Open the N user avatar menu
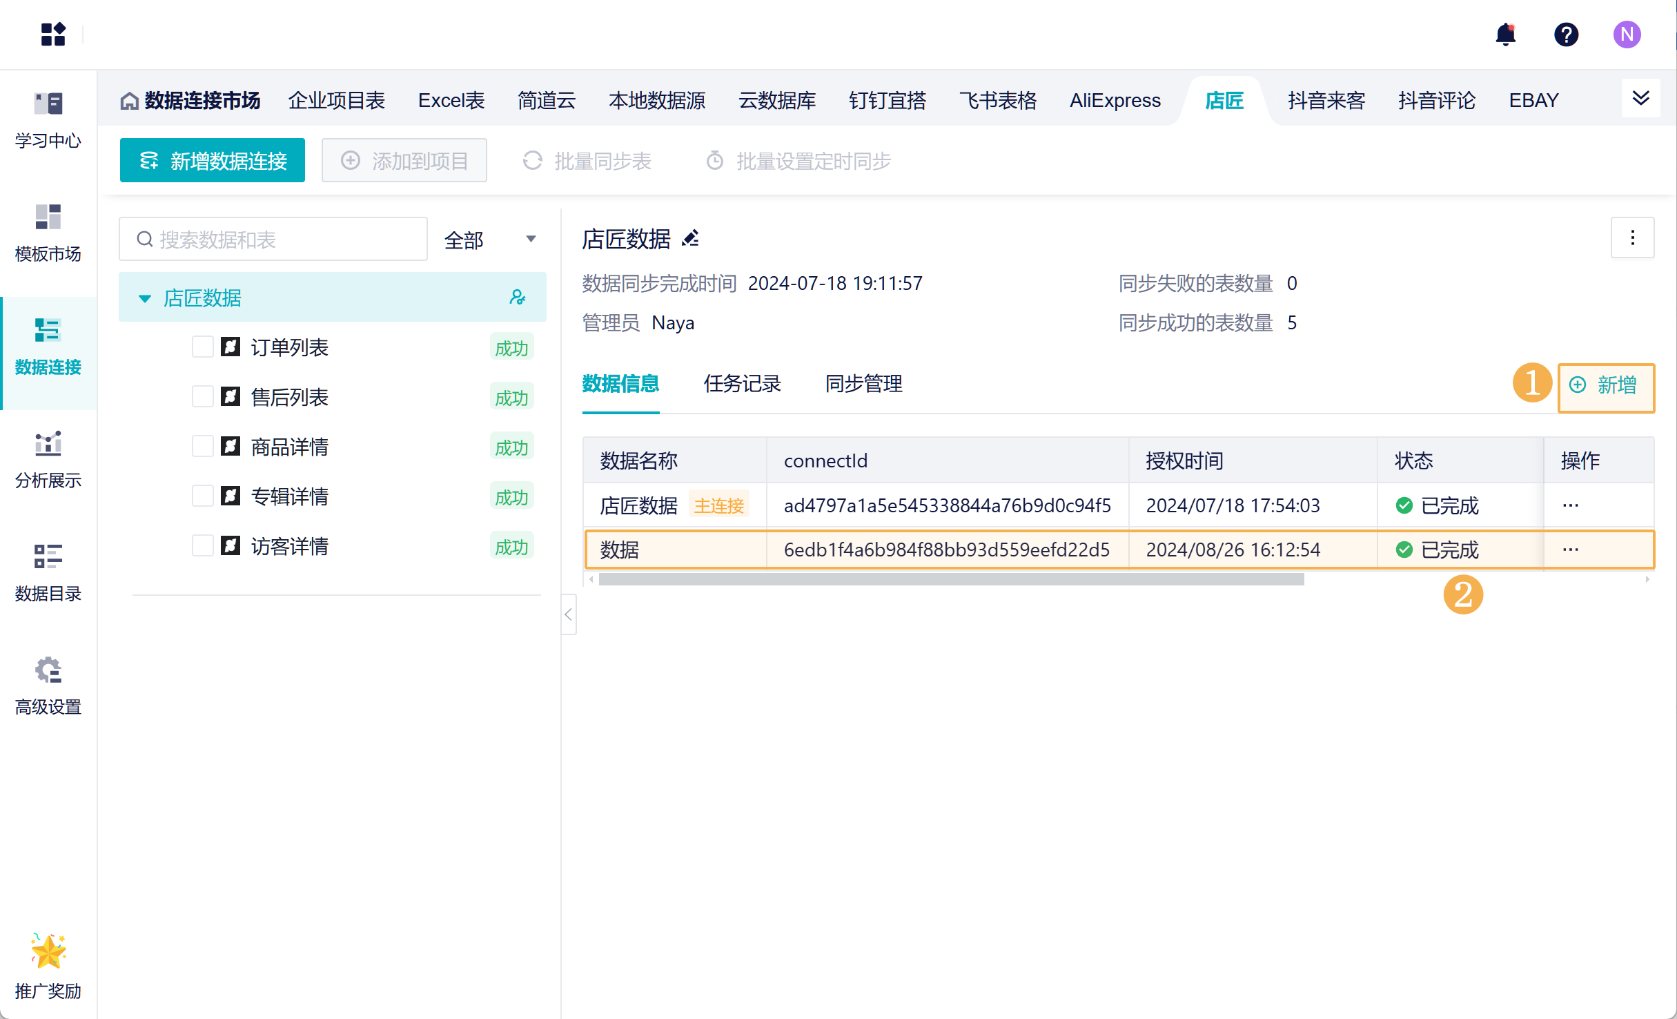Viewport: 1677px width, 1019px height. click(x=1627, y=35)
